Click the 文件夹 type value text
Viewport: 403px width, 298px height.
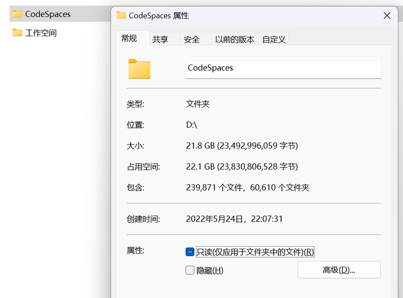[x=198, y=104]
